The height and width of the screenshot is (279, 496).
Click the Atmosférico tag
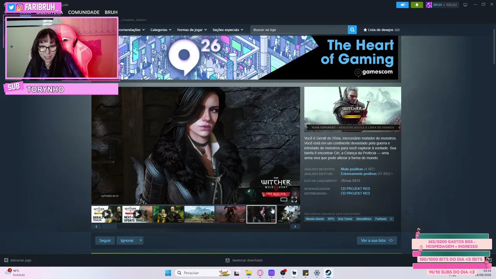[x=363, y=219]
